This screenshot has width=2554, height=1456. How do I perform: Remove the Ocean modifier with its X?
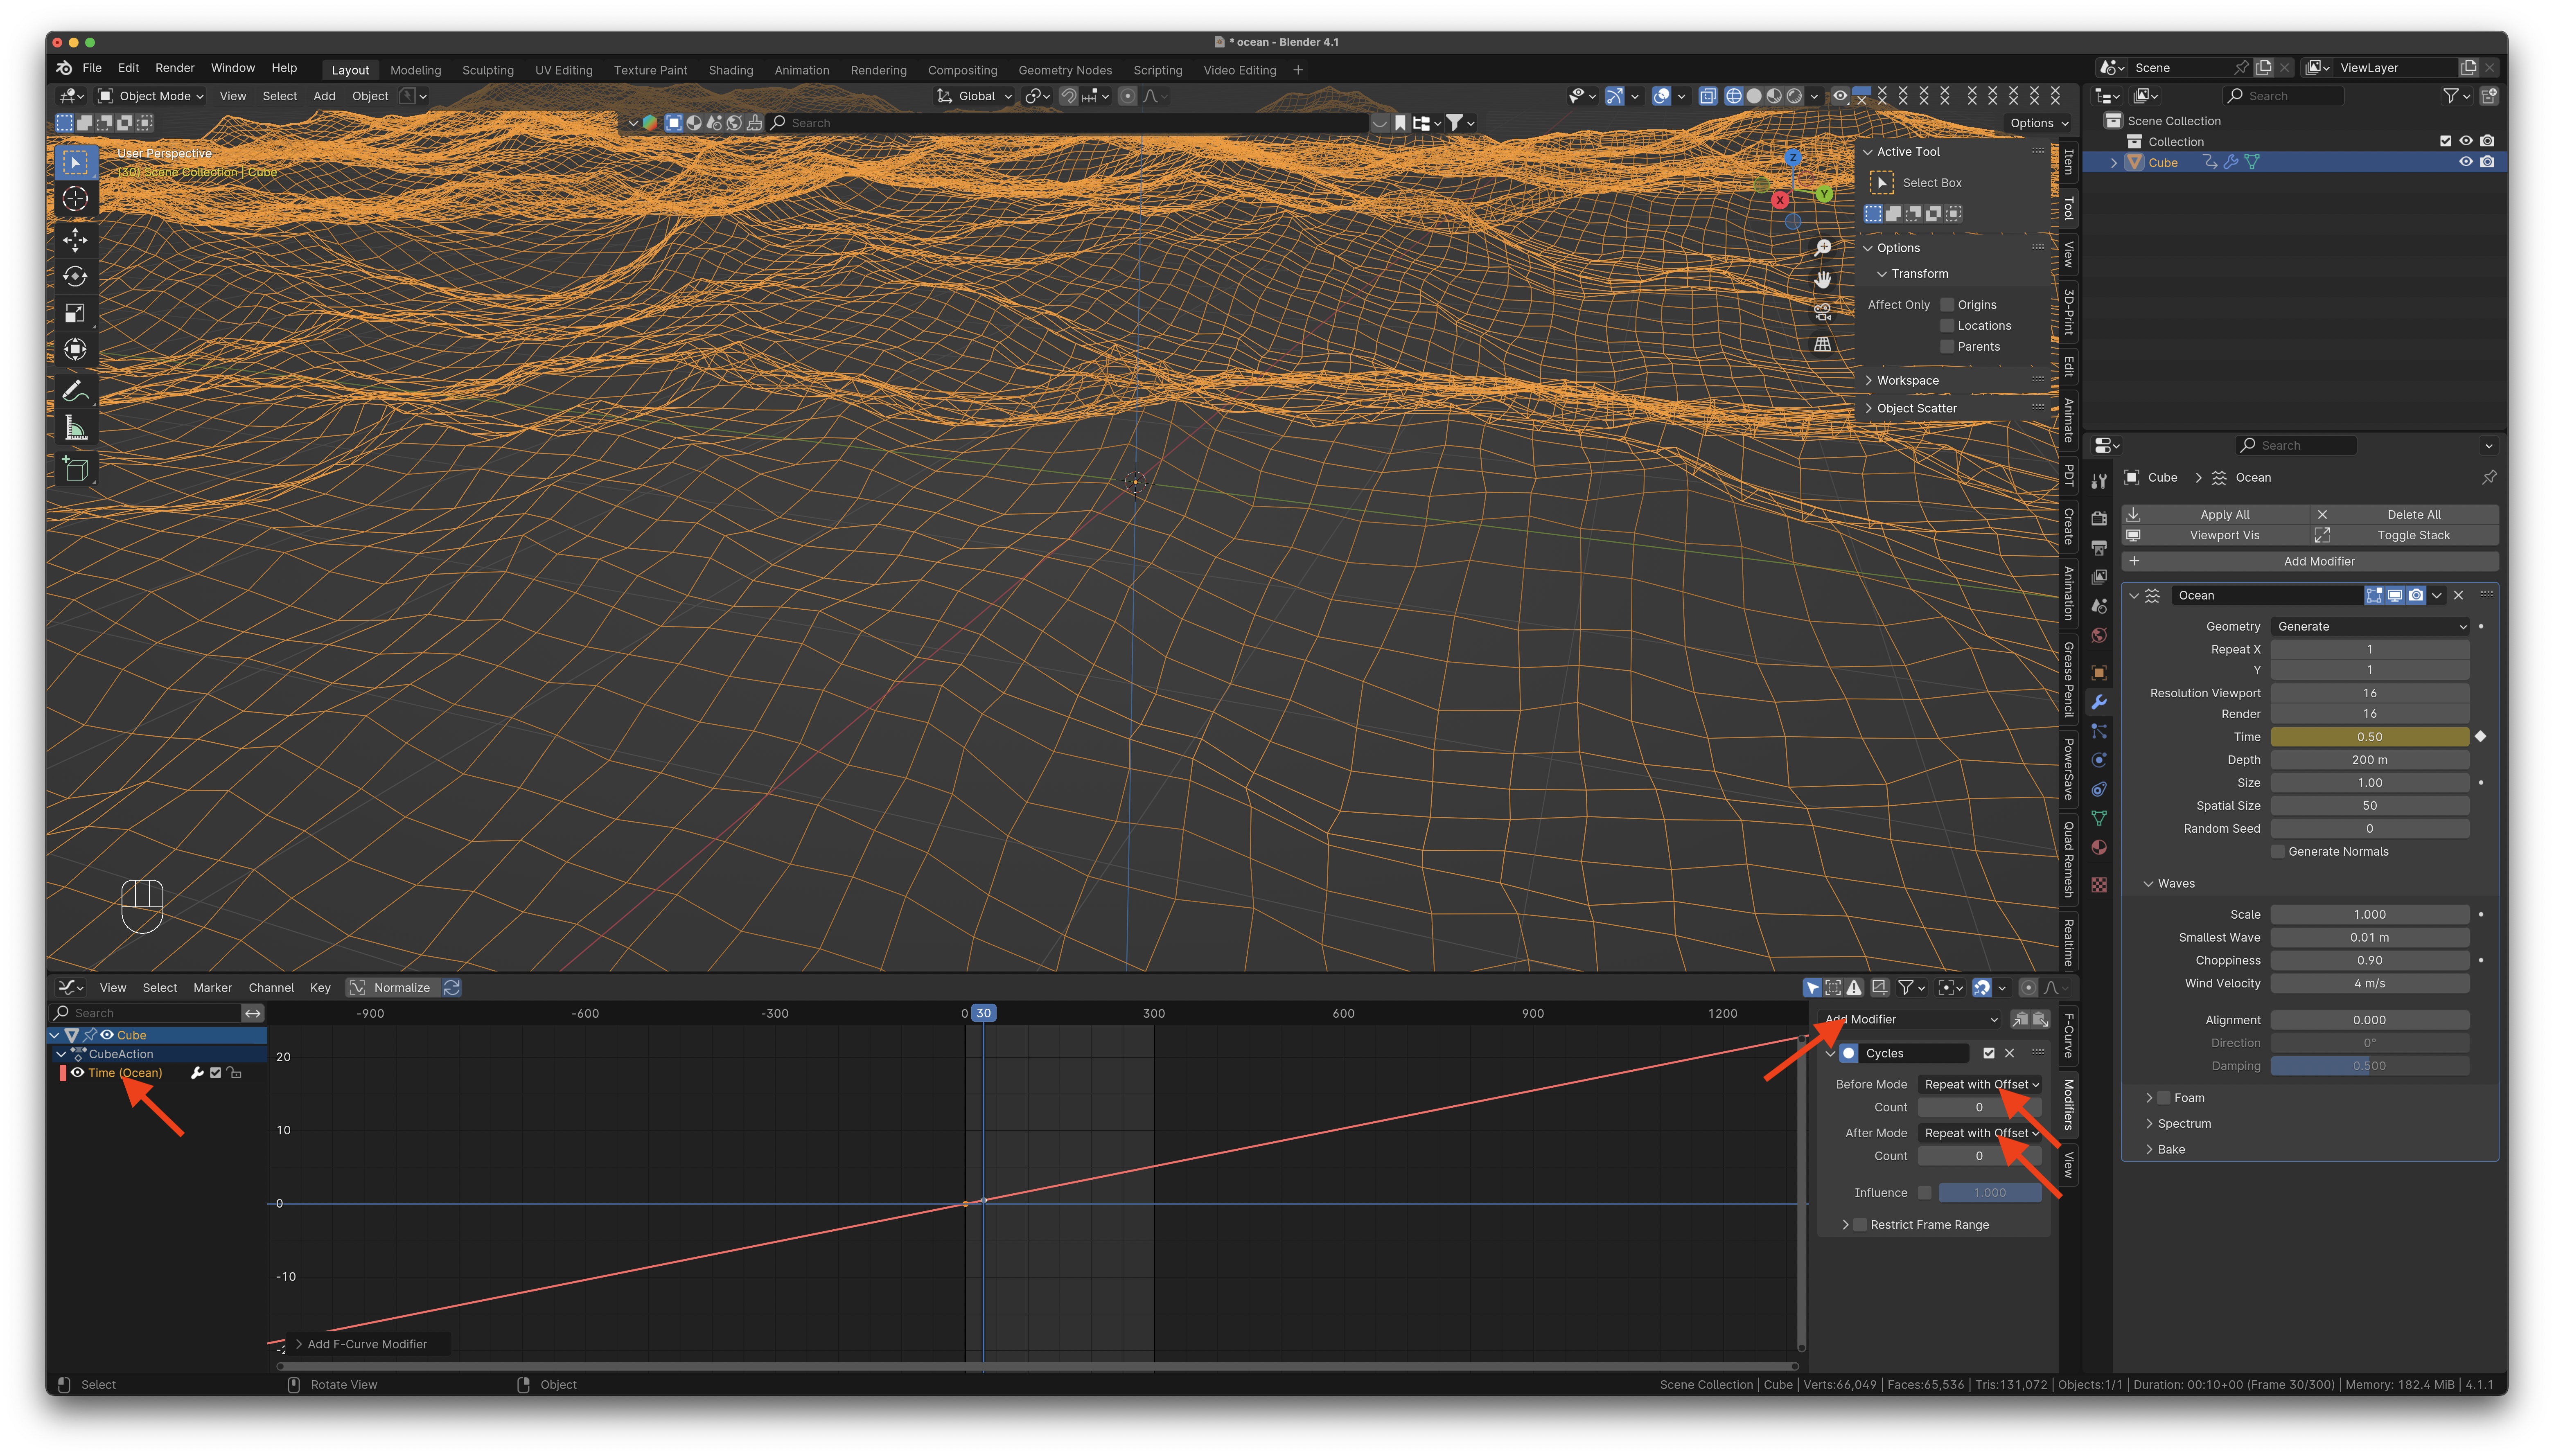point(2458,595)
